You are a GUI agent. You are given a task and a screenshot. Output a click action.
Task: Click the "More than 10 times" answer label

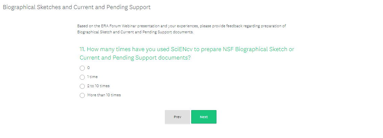pos(104,95)
